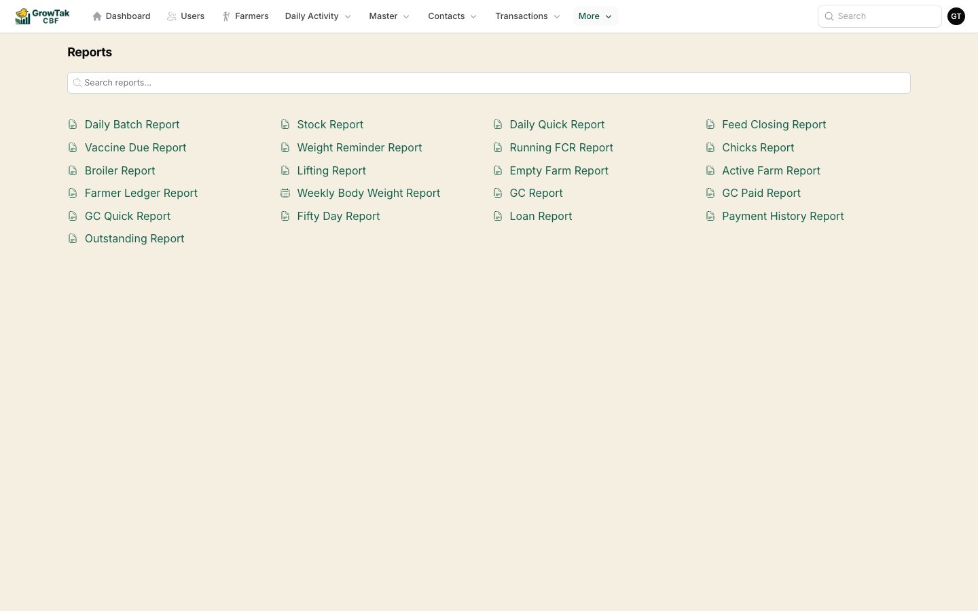978x611 pixels.
Task: Open Broiler Report link
Action: pyautogui.click(x=120, y=171)
